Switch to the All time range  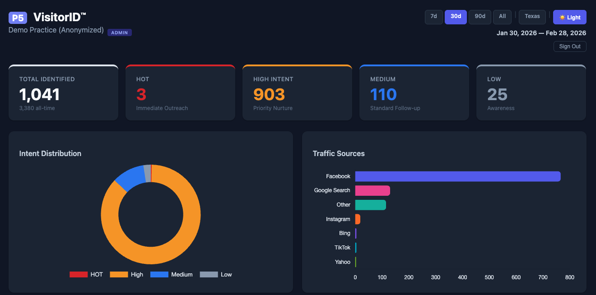click(x=502, y=17)
